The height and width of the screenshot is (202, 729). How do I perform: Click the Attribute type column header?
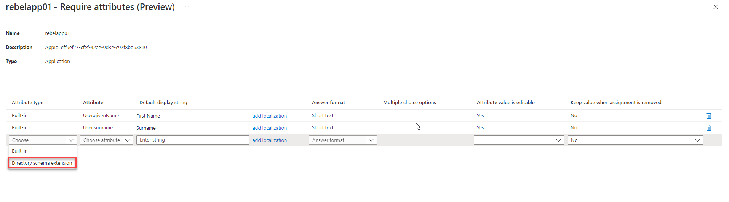tap(27, 103)
